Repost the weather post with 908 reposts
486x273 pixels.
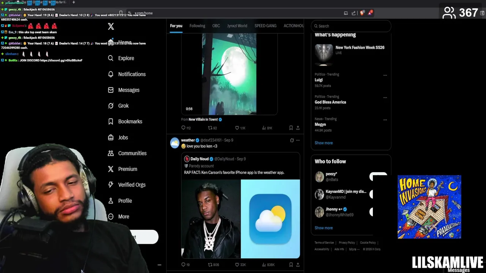point(213,265)
